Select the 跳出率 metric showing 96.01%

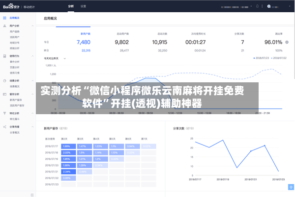pos(273,42)
